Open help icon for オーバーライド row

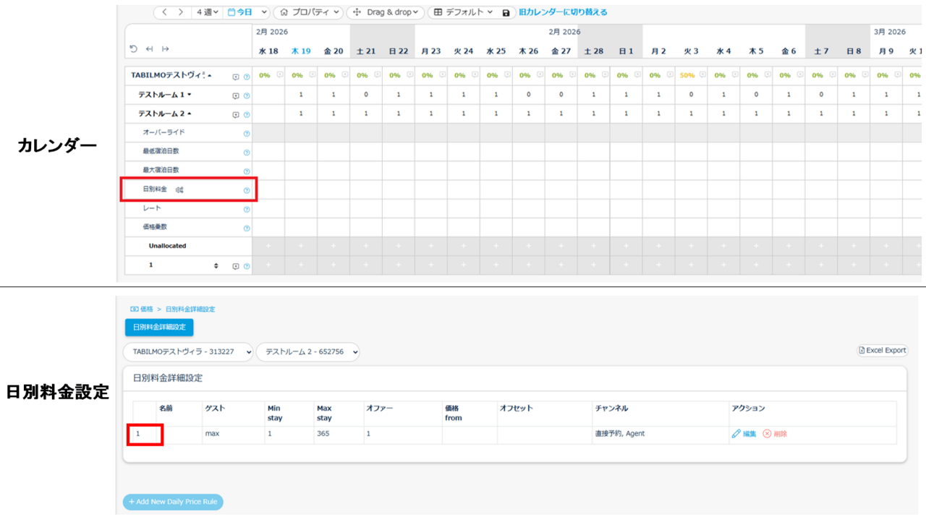[247, 134]
